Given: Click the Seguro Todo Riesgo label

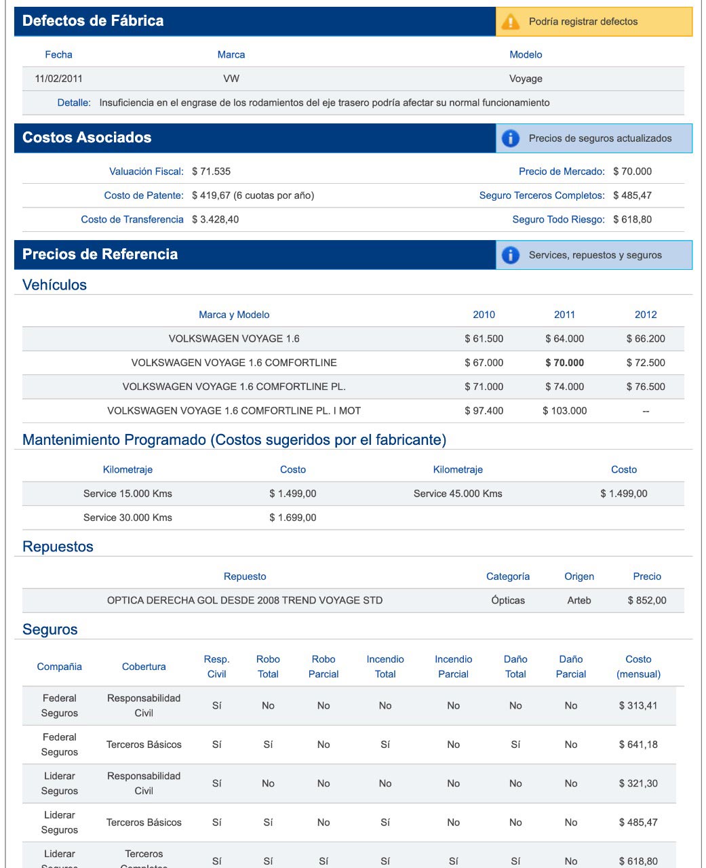Looking at the screenshot, I should point(558,220).
